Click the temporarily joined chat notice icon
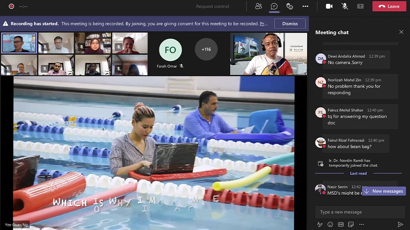 321,164
